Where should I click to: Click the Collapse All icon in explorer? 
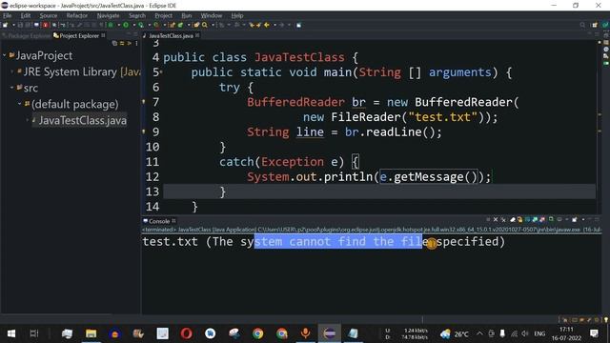[x=114, y=43]
